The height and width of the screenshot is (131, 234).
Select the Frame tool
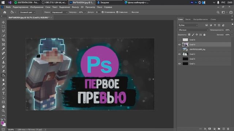point(3,44)
